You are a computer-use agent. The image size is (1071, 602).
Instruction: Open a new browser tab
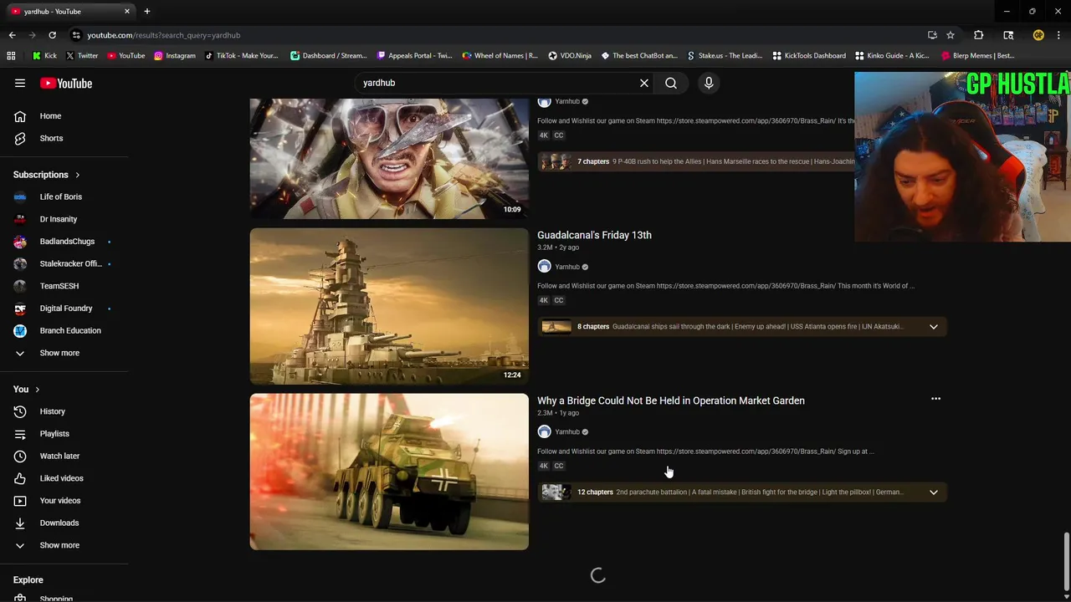pyautogui.click(x=146, y=12)
